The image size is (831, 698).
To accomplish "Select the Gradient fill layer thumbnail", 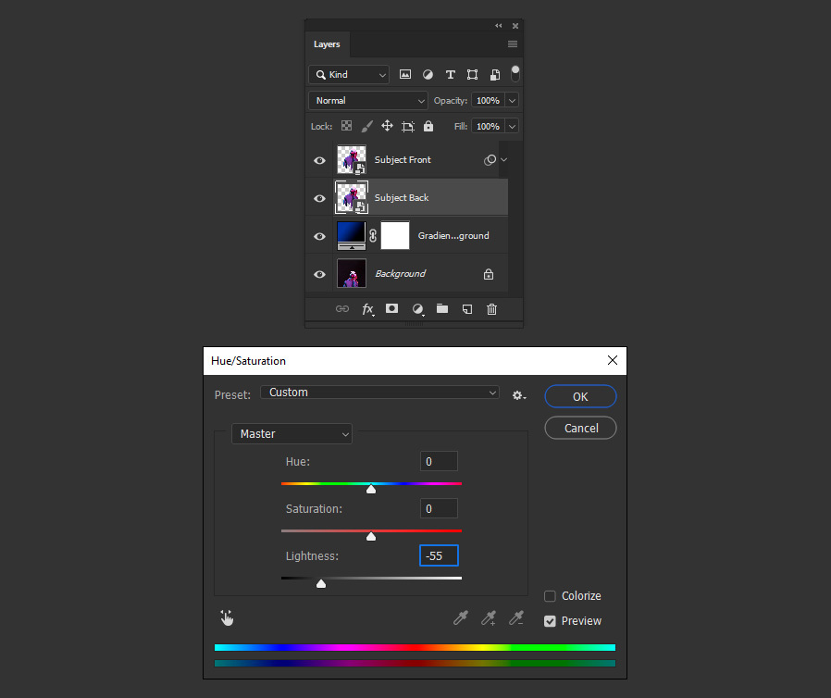I will (x=352, y=235).
